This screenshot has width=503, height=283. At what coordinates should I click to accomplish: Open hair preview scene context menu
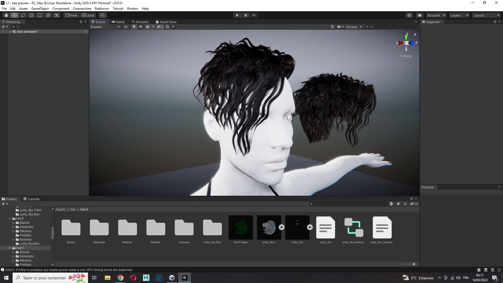point(86,32)
